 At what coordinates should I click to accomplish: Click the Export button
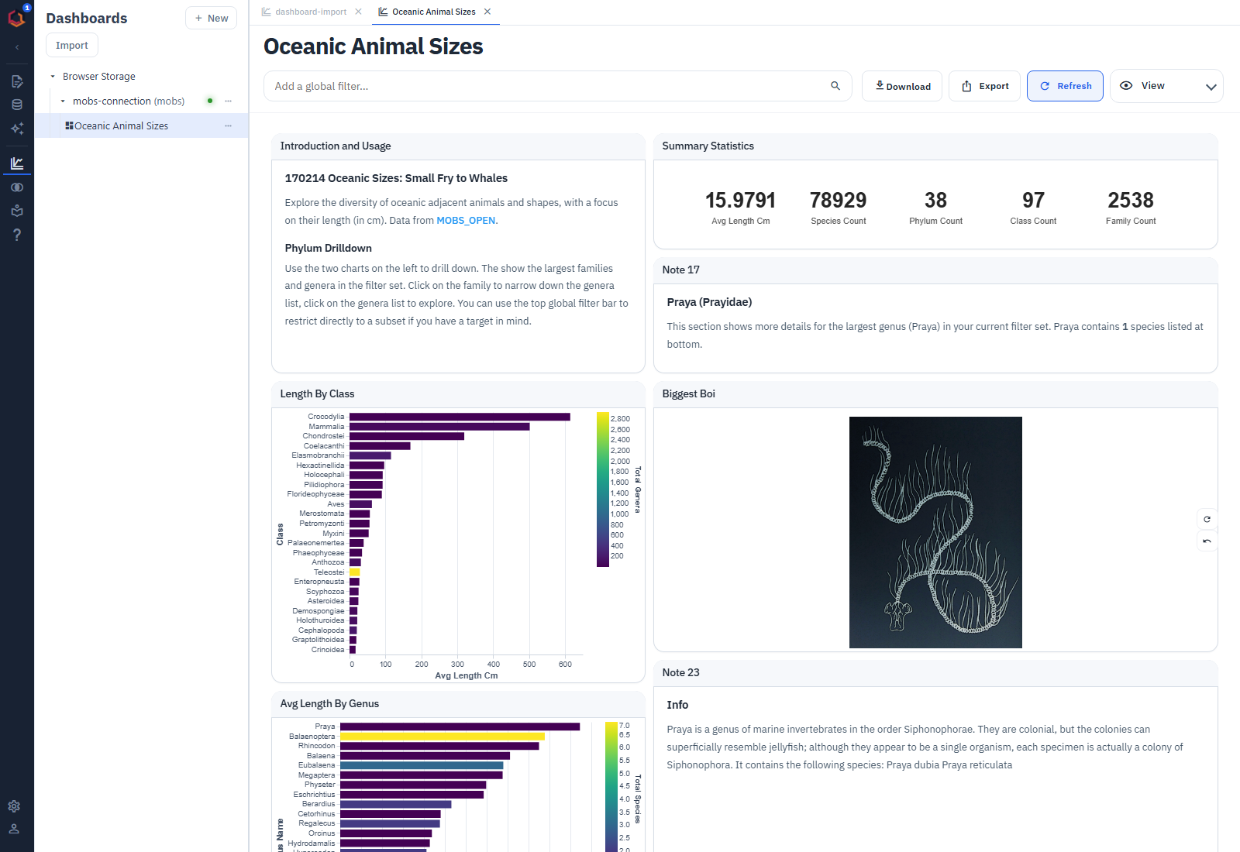click(x=984, y=86)
